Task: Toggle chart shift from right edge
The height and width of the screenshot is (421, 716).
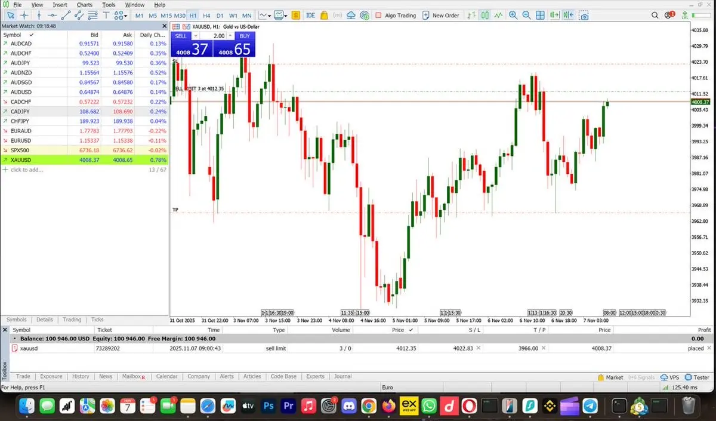Action: pos(568,15)
